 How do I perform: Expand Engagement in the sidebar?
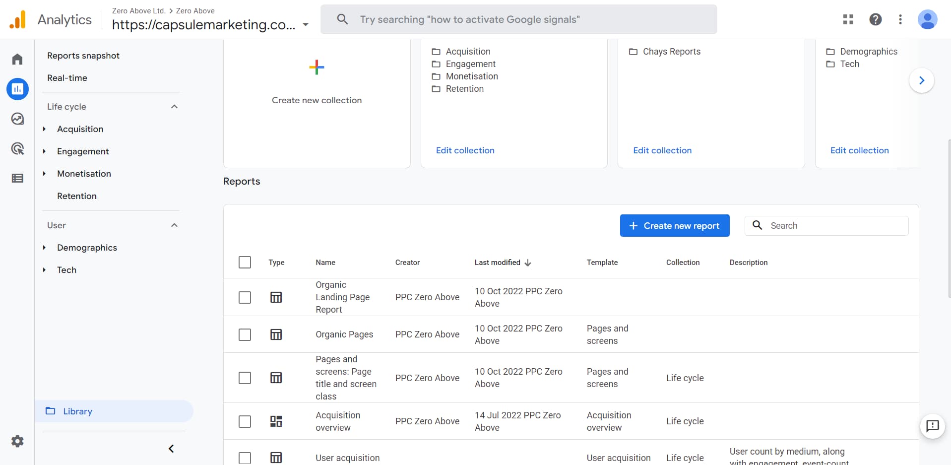click(x=44, y=151)
